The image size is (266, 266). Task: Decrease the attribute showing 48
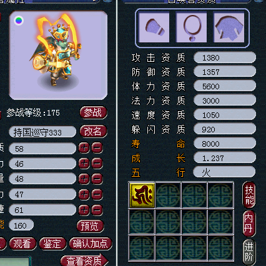97,179
